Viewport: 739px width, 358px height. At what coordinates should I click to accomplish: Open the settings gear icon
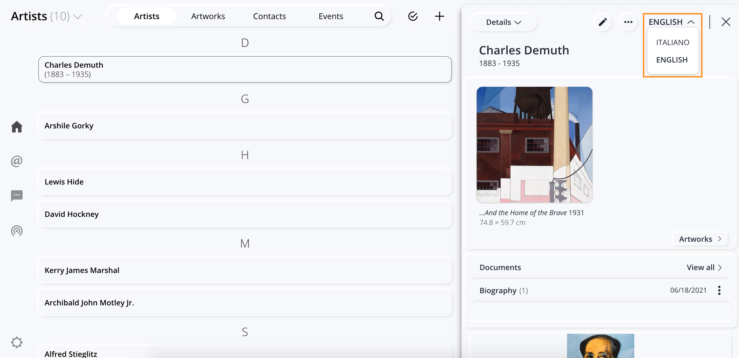[x=17, y=342]
